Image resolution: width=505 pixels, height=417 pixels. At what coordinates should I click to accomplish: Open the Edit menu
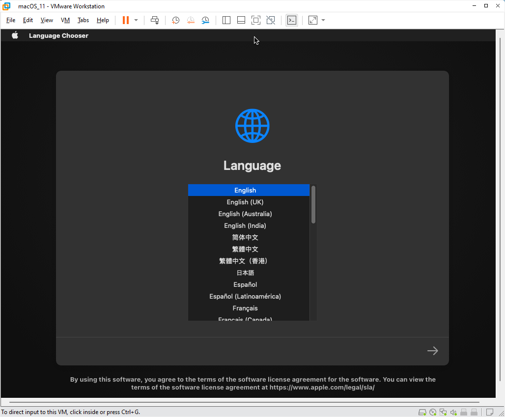coord(28,20)
